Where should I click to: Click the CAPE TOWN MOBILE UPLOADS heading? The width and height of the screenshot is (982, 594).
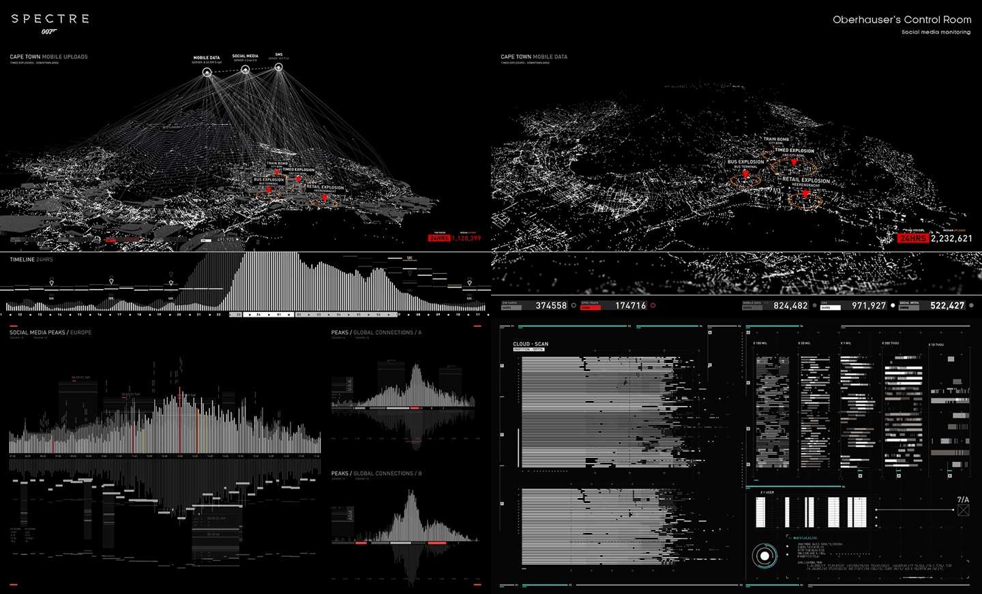click(48, 57)
